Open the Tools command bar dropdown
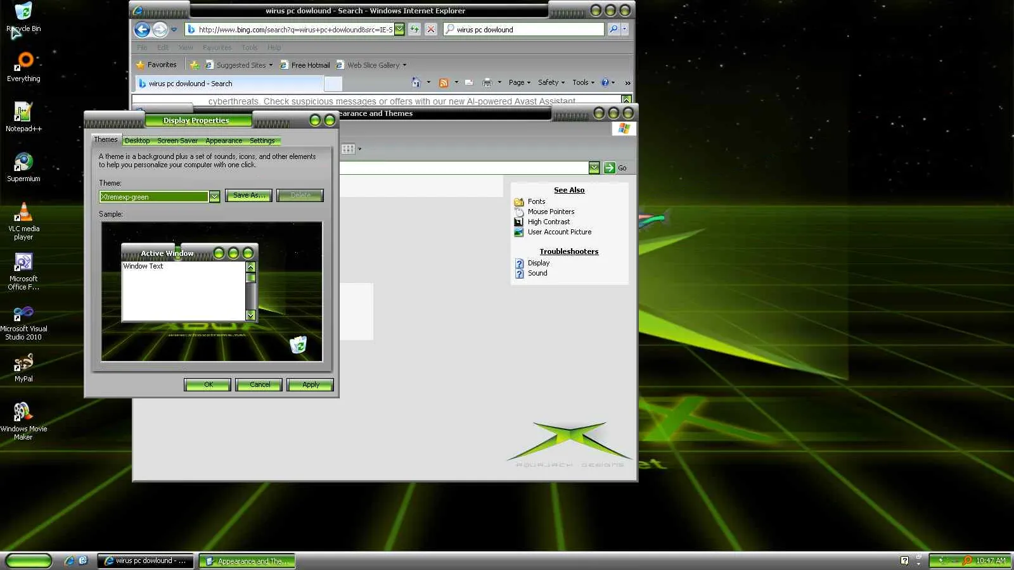Viewport: 1014px width, 570px height. pyautogui.click(x=584, y=82)
